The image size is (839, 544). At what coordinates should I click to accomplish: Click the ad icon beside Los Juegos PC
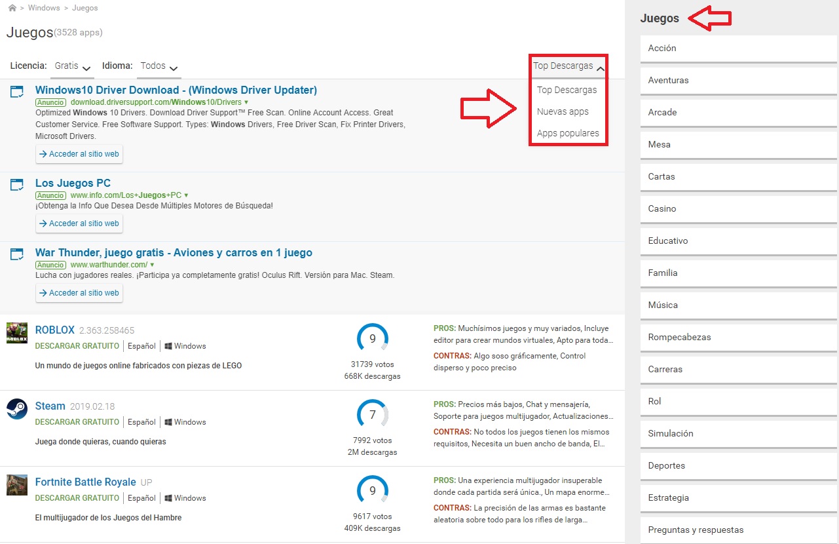(x=17, y=185)
